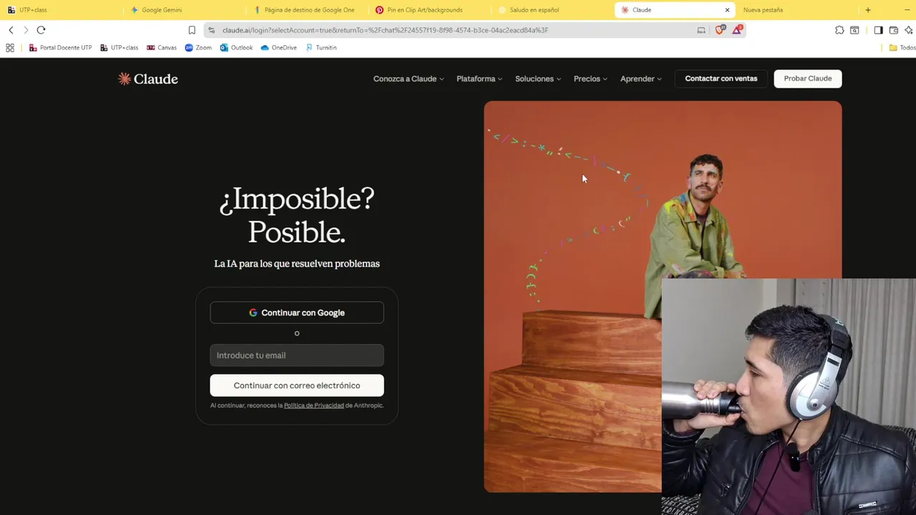Click the Contactar con ventas button
This screenshot has width=916, height=515.
(721, 79)
